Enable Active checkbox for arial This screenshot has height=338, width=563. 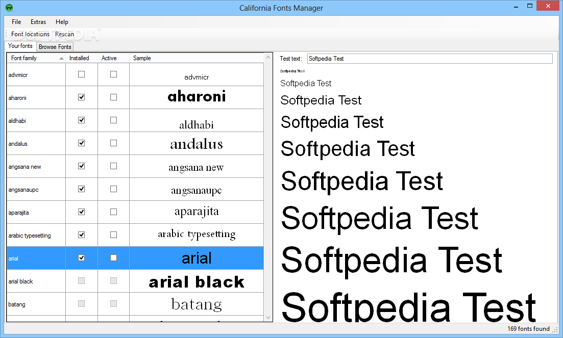tap(113, 258)
